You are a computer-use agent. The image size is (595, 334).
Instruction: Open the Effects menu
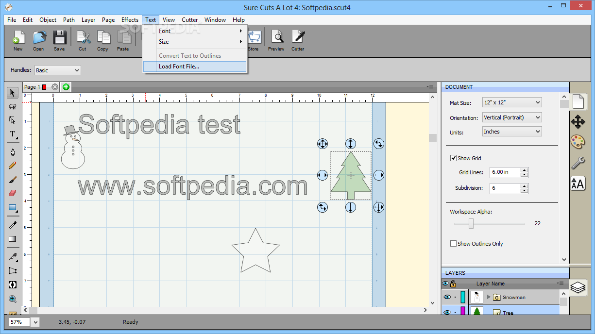[130, 20]
